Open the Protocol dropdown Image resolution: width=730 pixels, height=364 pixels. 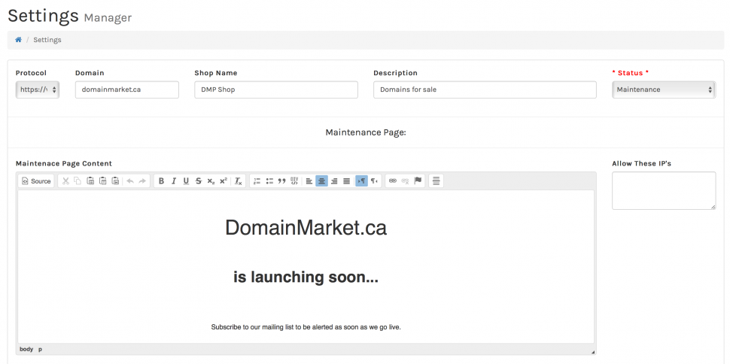point(37,89)
